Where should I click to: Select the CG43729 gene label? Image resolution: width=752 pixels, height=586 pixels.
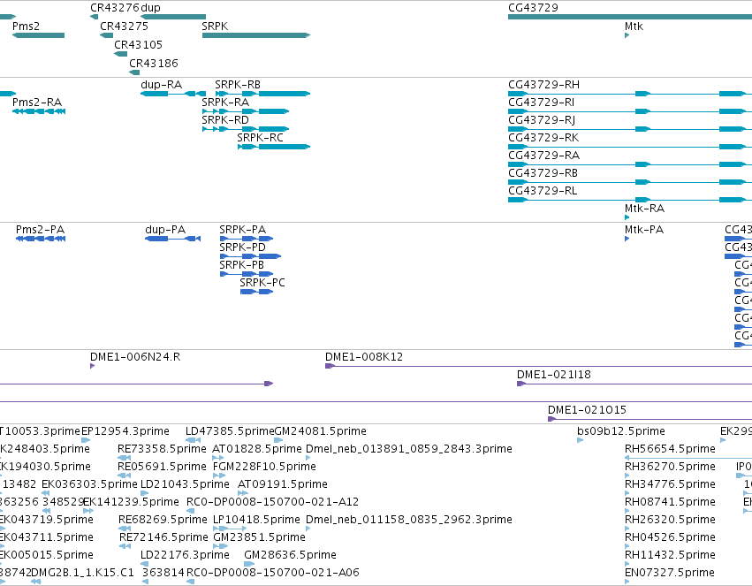(534, 8)
